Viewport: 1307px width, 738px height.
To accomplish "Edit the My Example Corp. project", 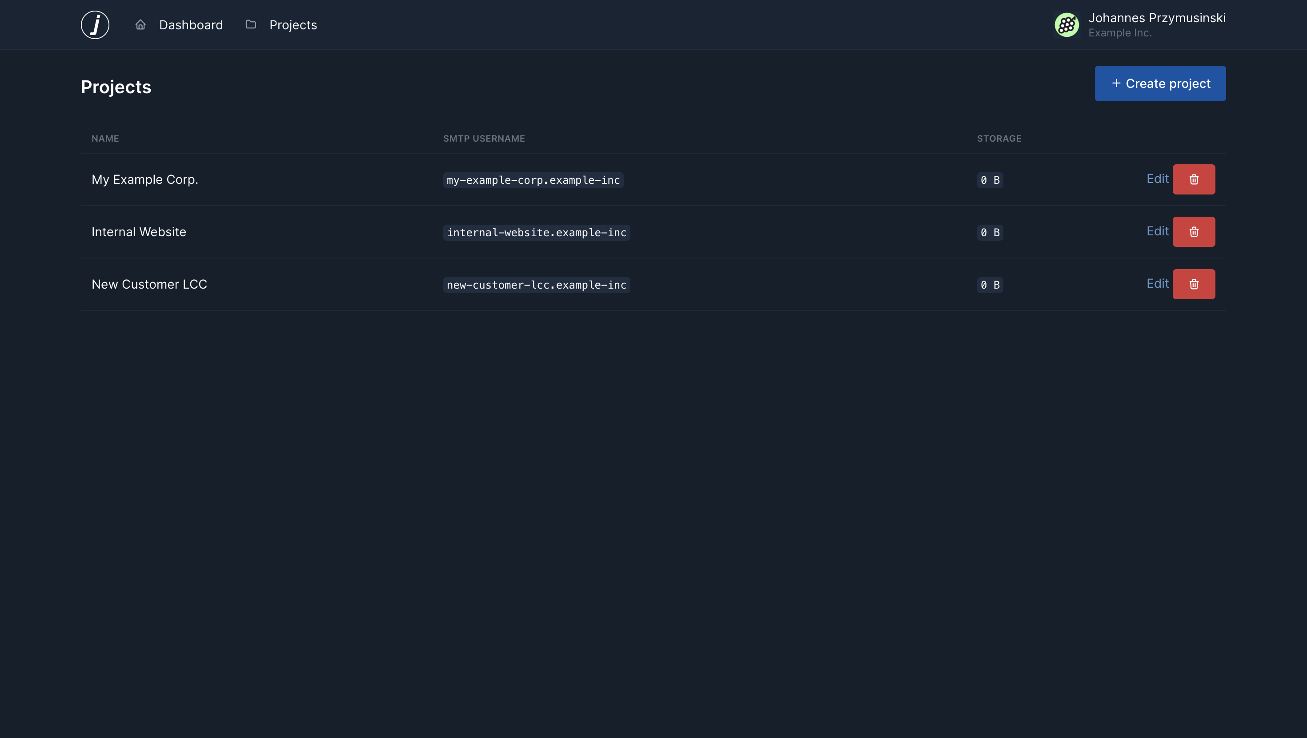I will coord(1158,179).
